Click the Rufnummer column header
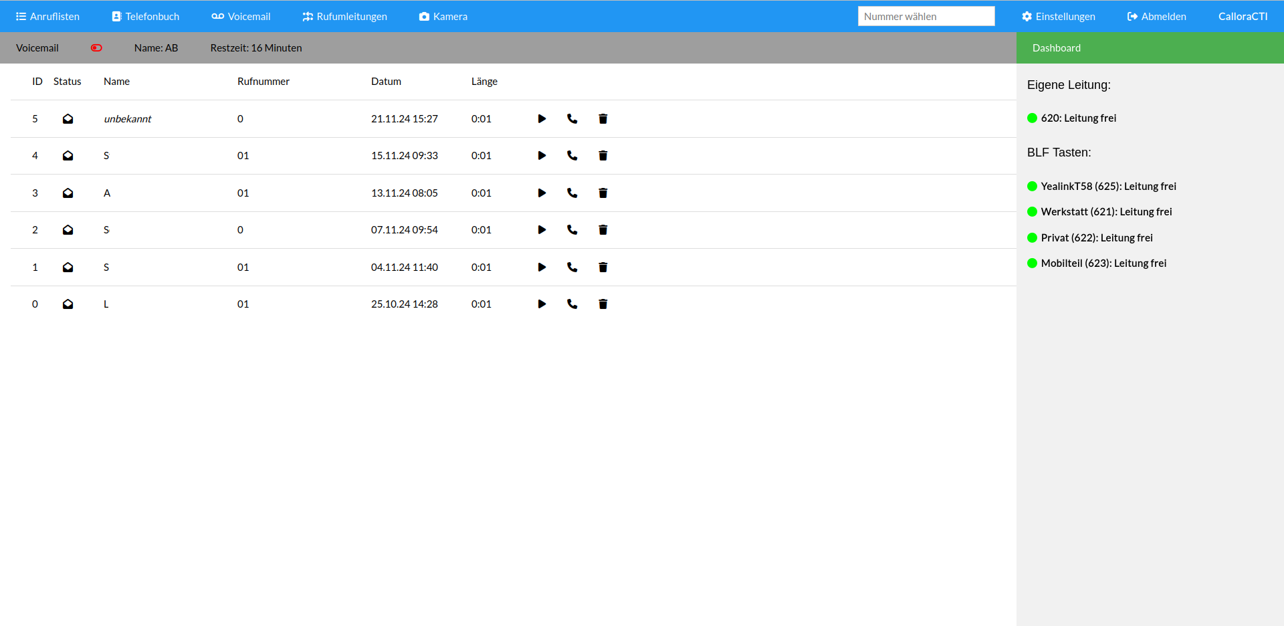This screenshot has height=626, width=1284. [x=263, y=82]
